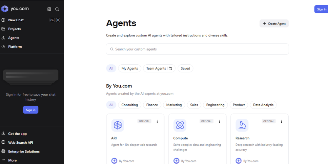Click the Compute agent atom icon

pos(180,125)
